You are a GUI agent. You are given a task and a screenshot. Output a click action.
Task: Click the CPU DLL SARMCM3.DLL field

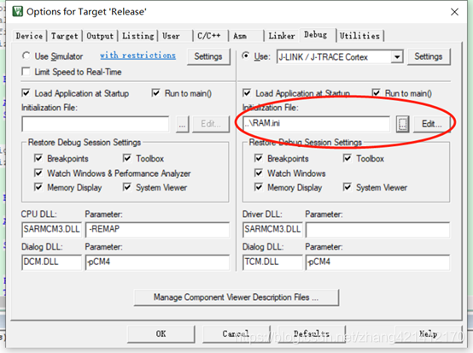coord(51,230)
